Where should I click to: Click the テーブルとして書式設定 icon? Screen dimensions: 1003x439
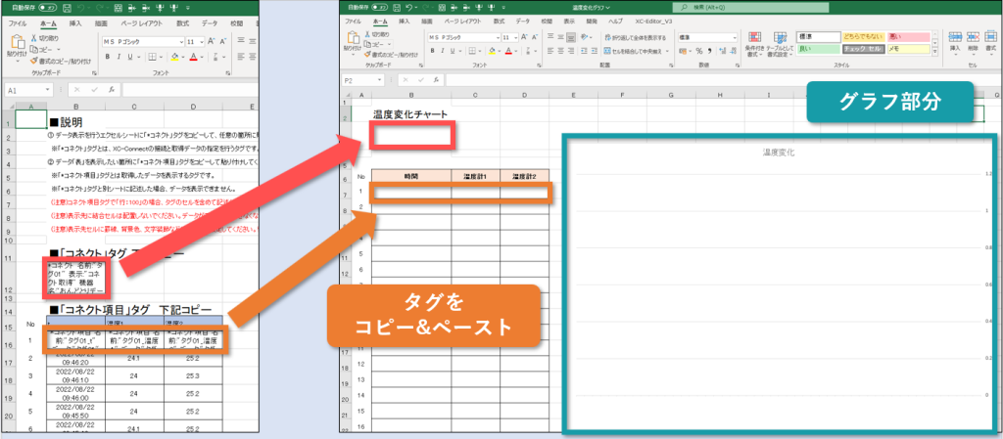point(780,45)
